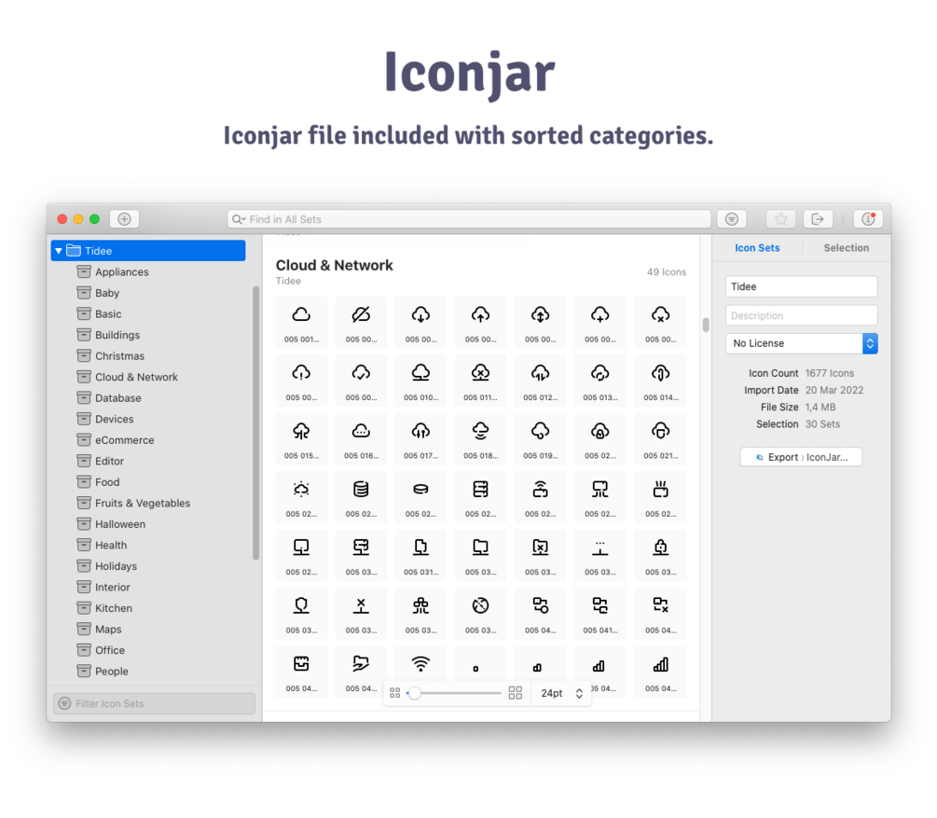Open the Holidays set
The width and height of the screenshot is (937, 818).
click(x=116, y=565)
